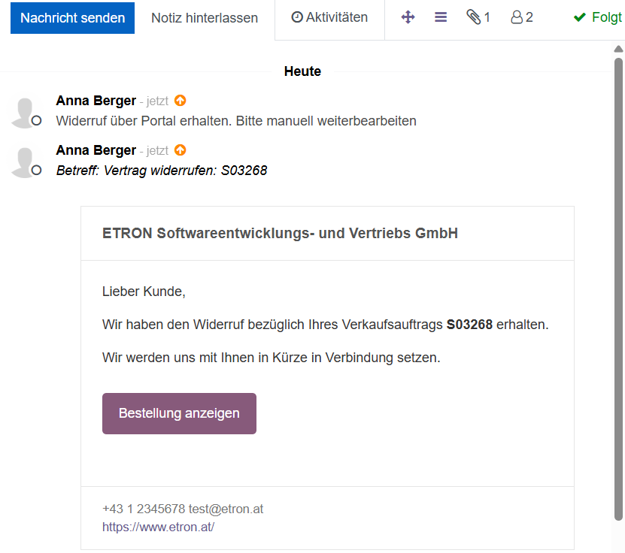
Task: Switch to the Notiz hinterlassen tab
Action: [x=205, y=18]
